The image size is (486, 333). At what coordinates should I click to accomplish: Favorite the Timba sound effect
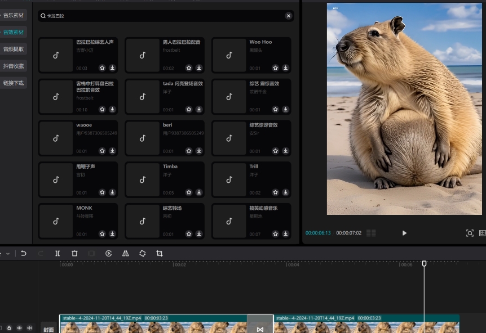pos(189,192)
